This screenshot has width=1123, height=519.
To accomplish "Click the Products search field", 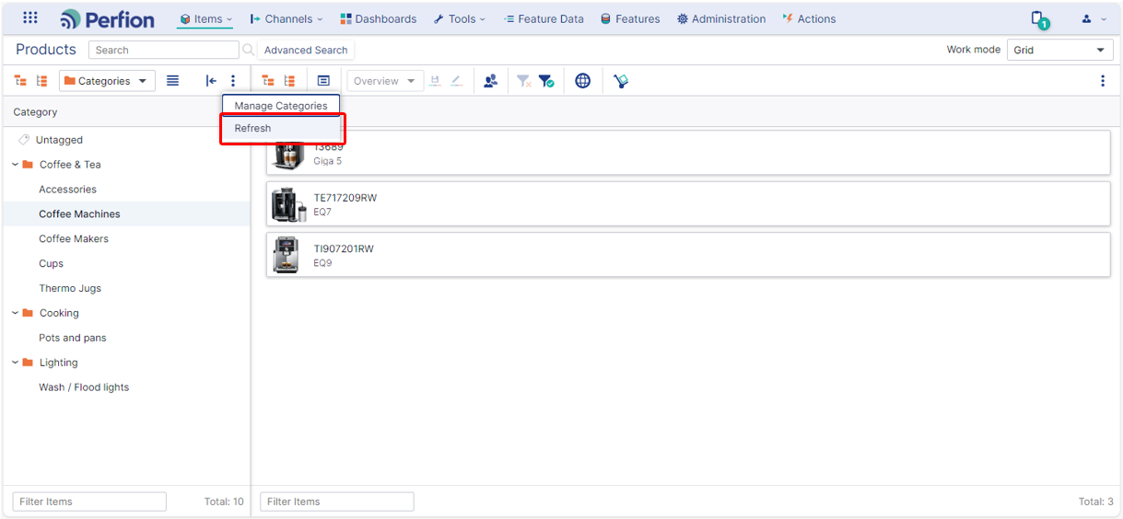I will (x=163, y=50).
